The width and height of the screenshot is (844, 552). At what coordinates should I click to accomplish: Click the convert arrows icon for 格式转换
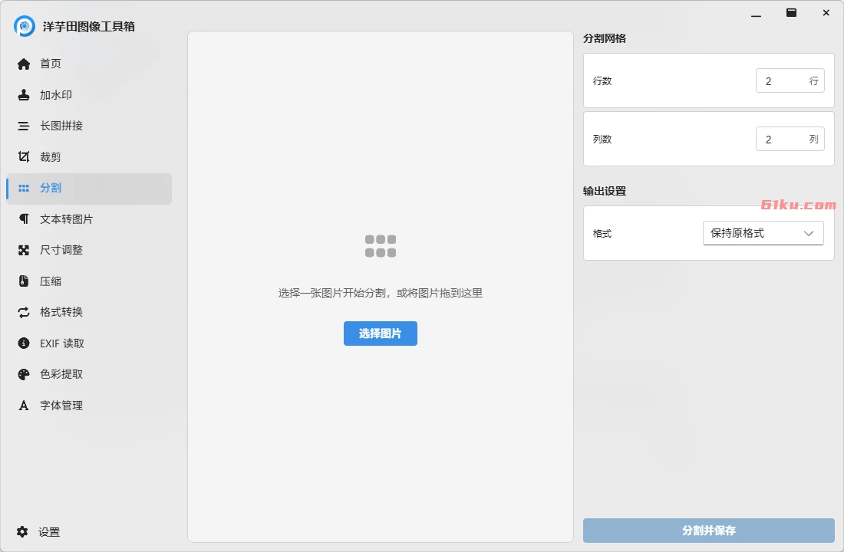pyautogui.click(x=24, y=312)
